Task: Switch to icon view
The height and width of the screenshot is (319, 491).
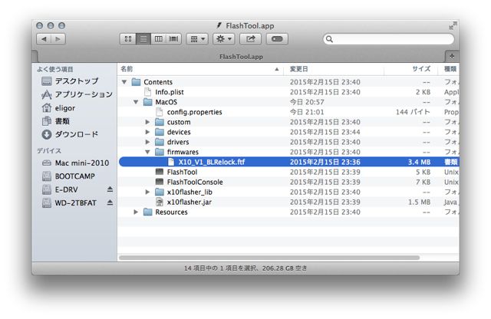Action: coord(128,39)
